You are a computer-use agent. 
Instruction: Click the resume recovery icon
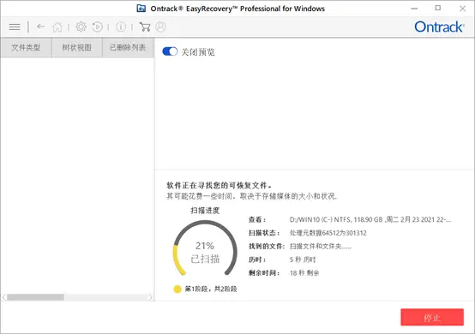98,27
